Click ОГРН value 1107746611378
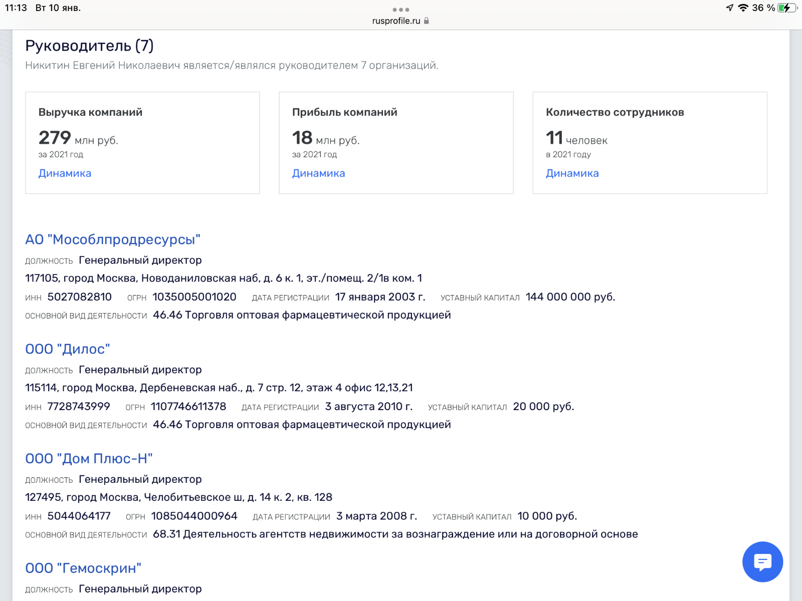 click(188, 407)
